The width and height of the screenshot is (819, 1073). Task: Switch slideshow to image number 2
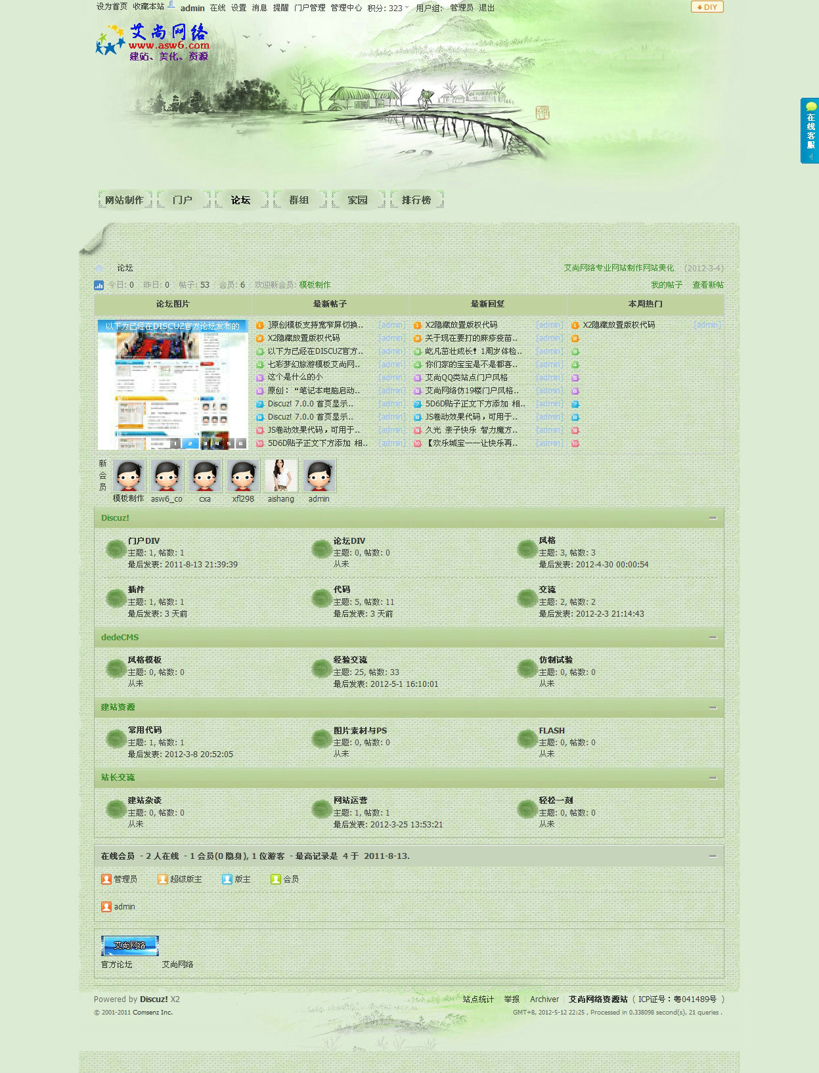click(190, 443)
